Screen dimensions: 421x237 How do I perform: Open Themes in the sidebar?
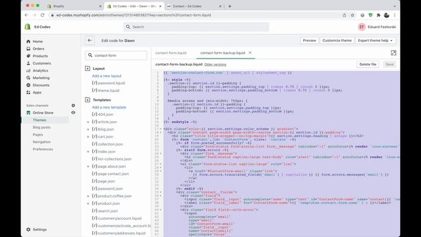(x=39, y=120)
